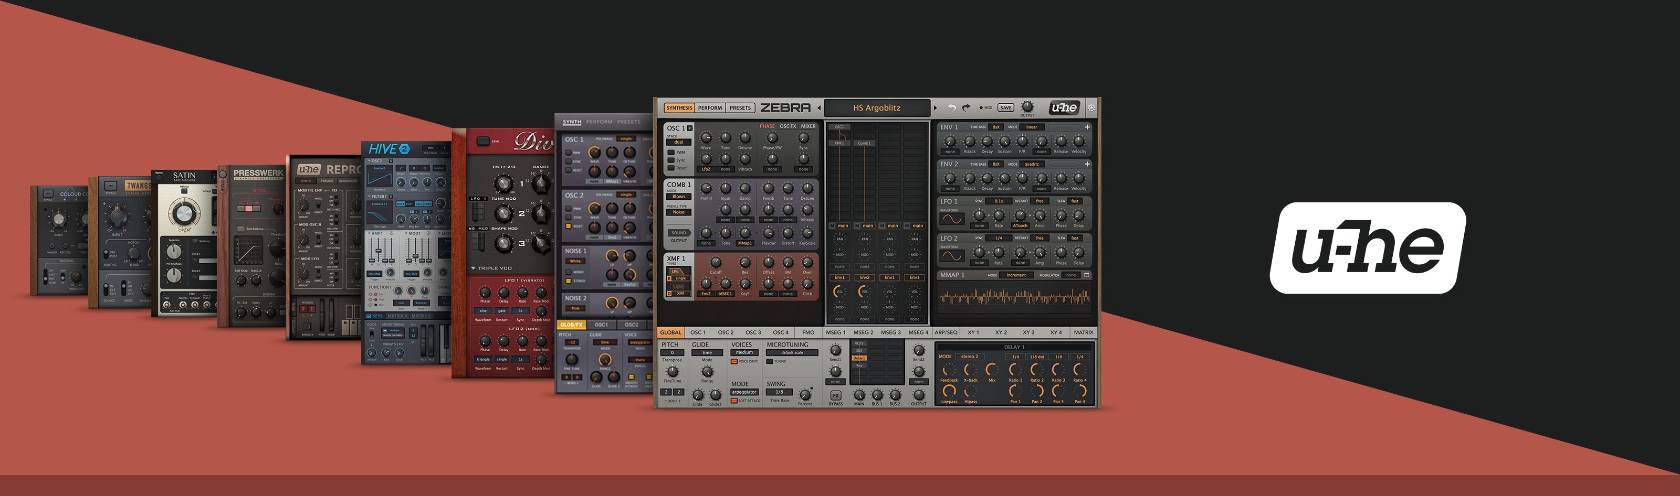Change ENV 2 mode from quadric
This screenshot has height=496, width=1680.
1031,164
